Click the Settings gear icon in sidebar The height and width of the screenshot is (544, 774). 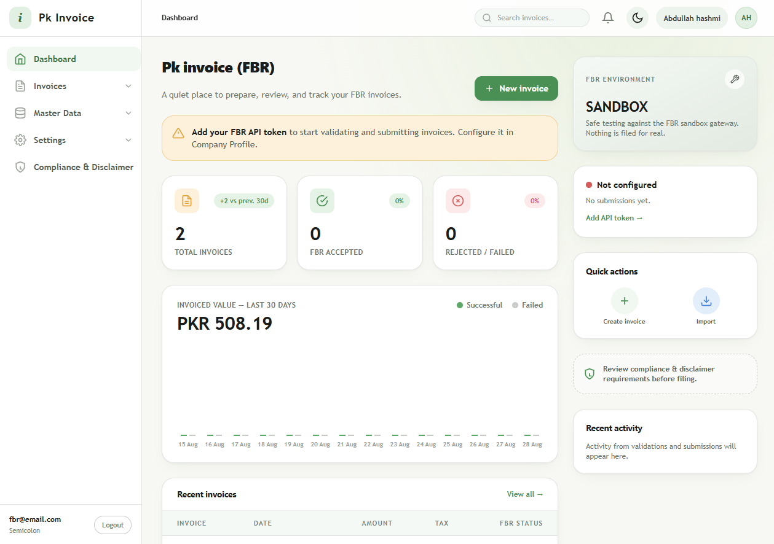20,140
